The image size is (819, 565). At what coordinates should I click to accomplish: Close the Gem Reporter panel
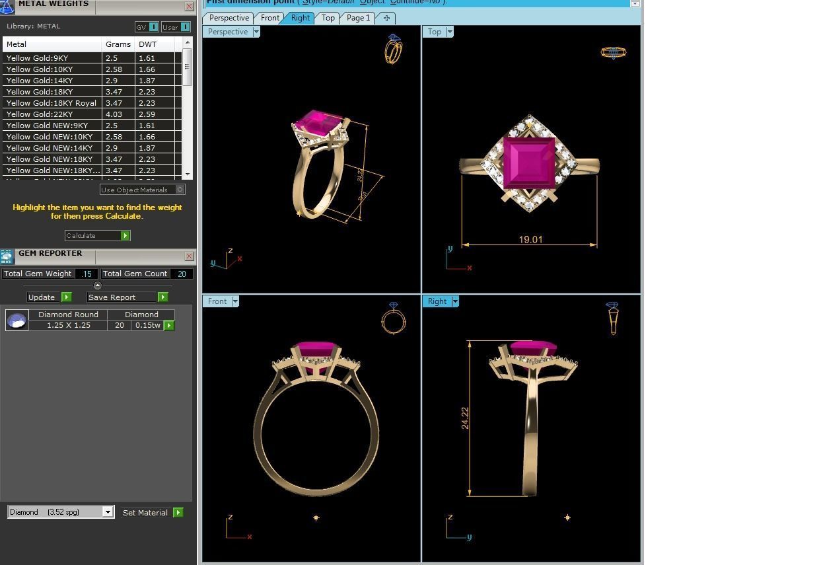coord(189,256)
